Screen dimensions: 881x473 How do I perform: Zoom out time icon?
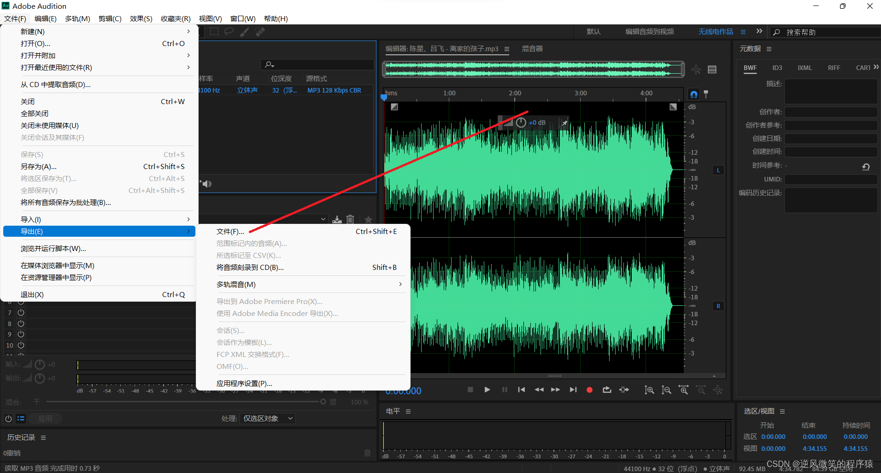701,390
